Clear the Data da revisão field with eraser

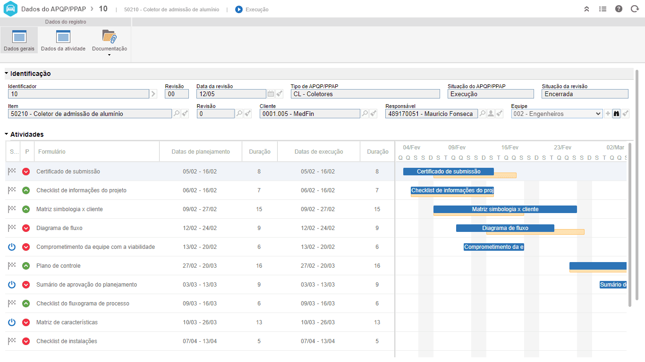[x=279, y=94]
